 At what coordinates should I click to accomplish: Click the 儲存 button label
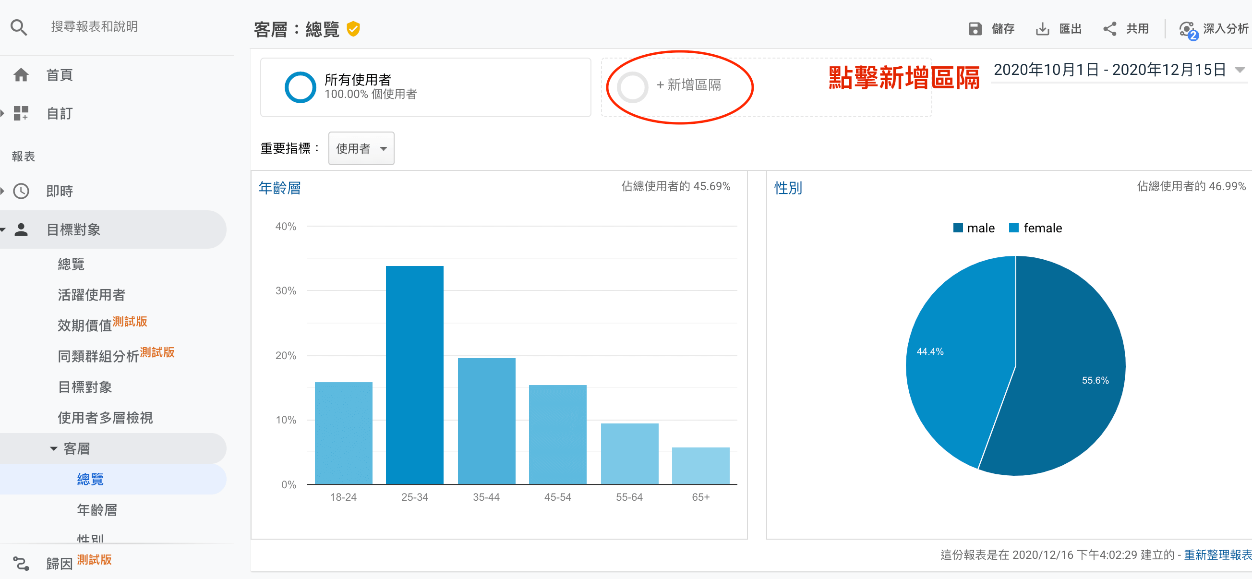pyautogui.click(x=1003, y=29)
